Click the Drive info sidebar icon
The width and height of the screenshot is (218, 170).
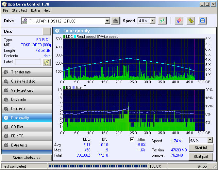click(6, 100)
